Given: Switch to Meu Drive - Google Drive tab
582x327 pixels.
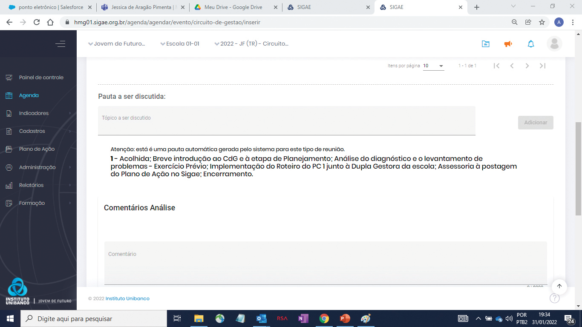Looking at the screenshot, I should click(x=235, y=7).
